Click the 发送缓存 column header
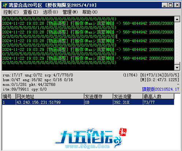Image resolution: width=182 pixels, height=151 pixels. (x=99, y=96)
